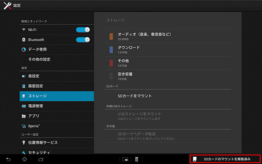Tap the 20.00KB audio size value
This screenshot has width=262, height=164.
pos(123,39)
